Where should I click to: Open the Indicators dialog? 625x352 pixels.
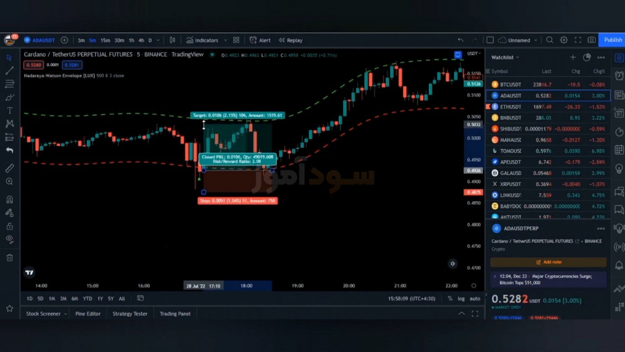point(202,40)
